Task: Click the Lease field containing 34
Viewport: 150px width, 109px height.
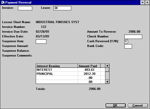Action: tap(62, 8)
